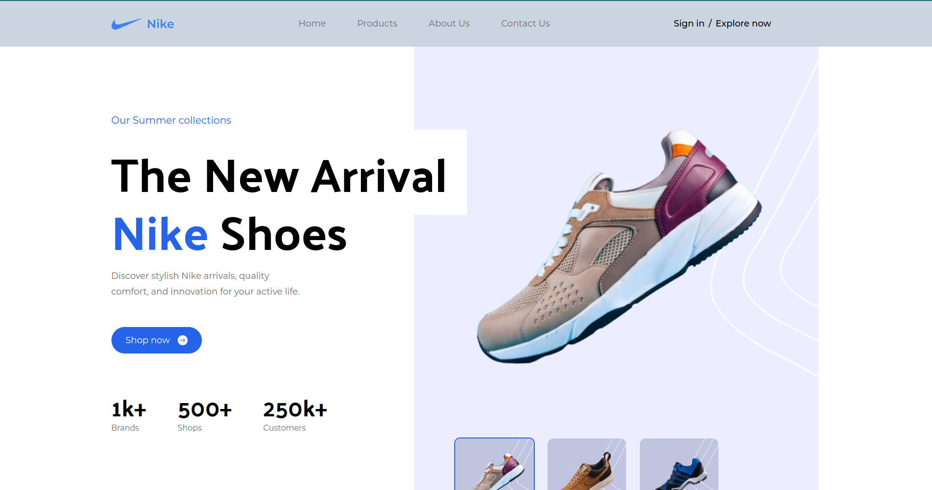The image size is (932, 490).
Task: Click the arrow icon inside Shop now
Action: pos(183,340)
